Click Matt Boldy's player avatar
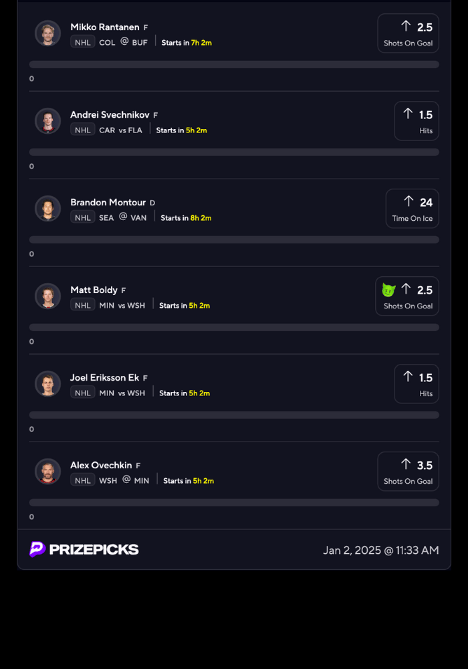Screen dimensions: 468x669 [47, 296]
